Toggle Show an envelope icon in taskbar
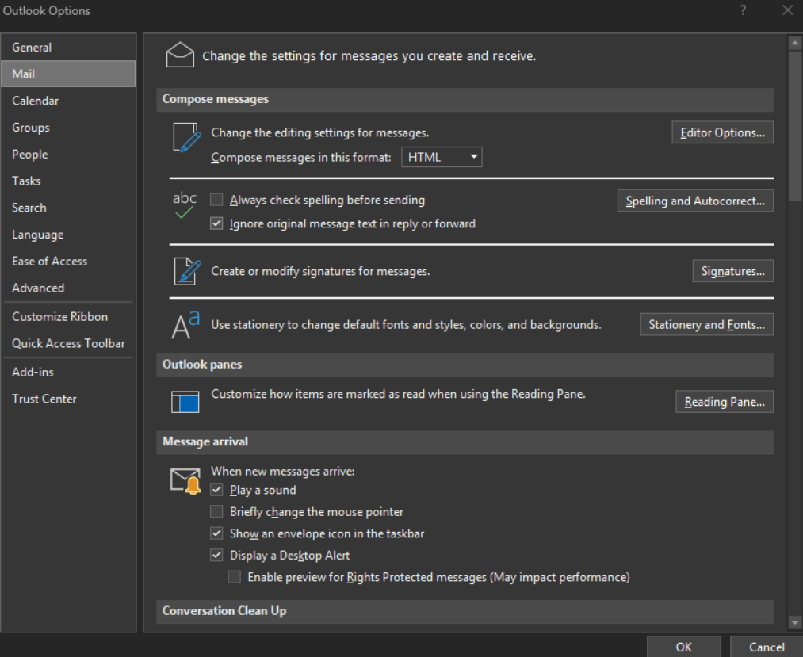Image resolution: width=803 pixels, height=657 pixels. (x=216, y=533)
